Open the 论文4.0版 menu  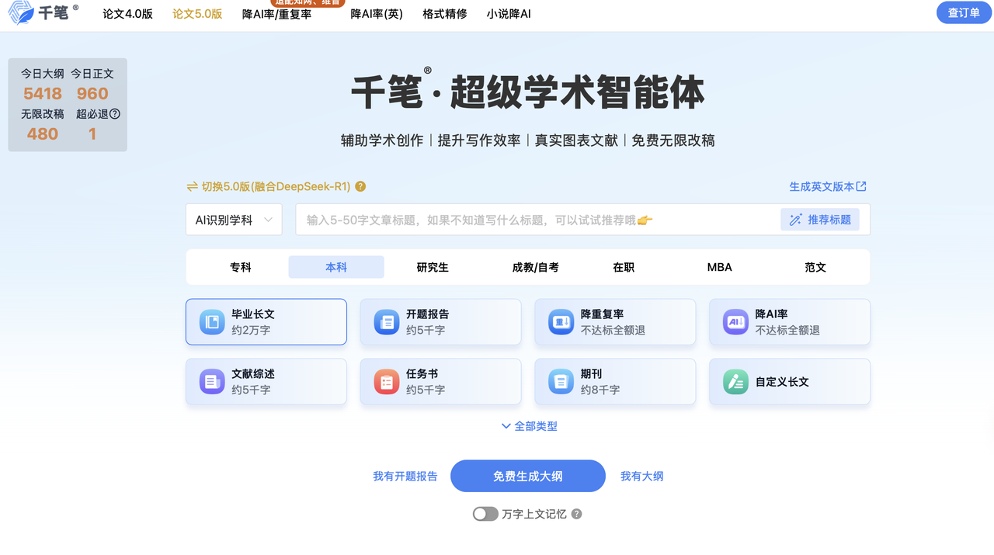coord(128,13)
